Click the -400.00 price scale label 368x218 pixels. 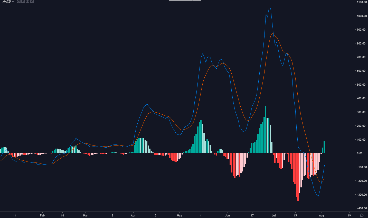click(x=361, y=208)
